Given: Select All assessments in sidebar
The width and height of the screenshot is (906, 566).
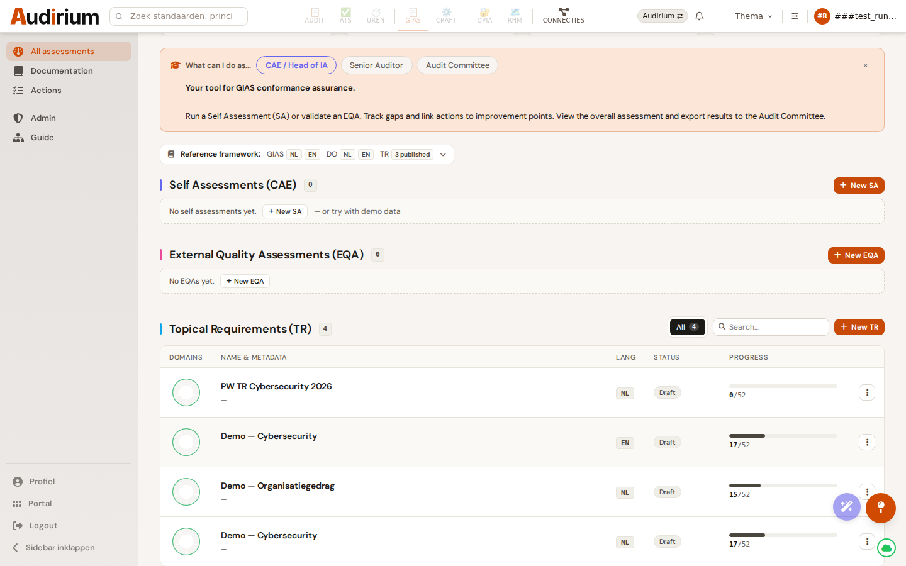Looking at the screenshot, I should coord(69,52).
